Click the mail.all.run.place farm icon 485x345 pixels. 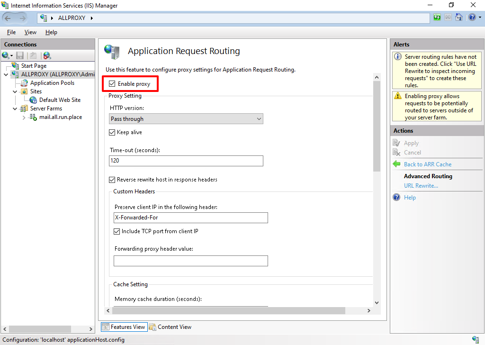(33, 117)
